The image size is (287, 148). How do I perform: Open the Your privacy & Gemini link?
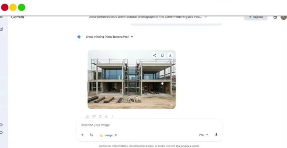point(187,146)
